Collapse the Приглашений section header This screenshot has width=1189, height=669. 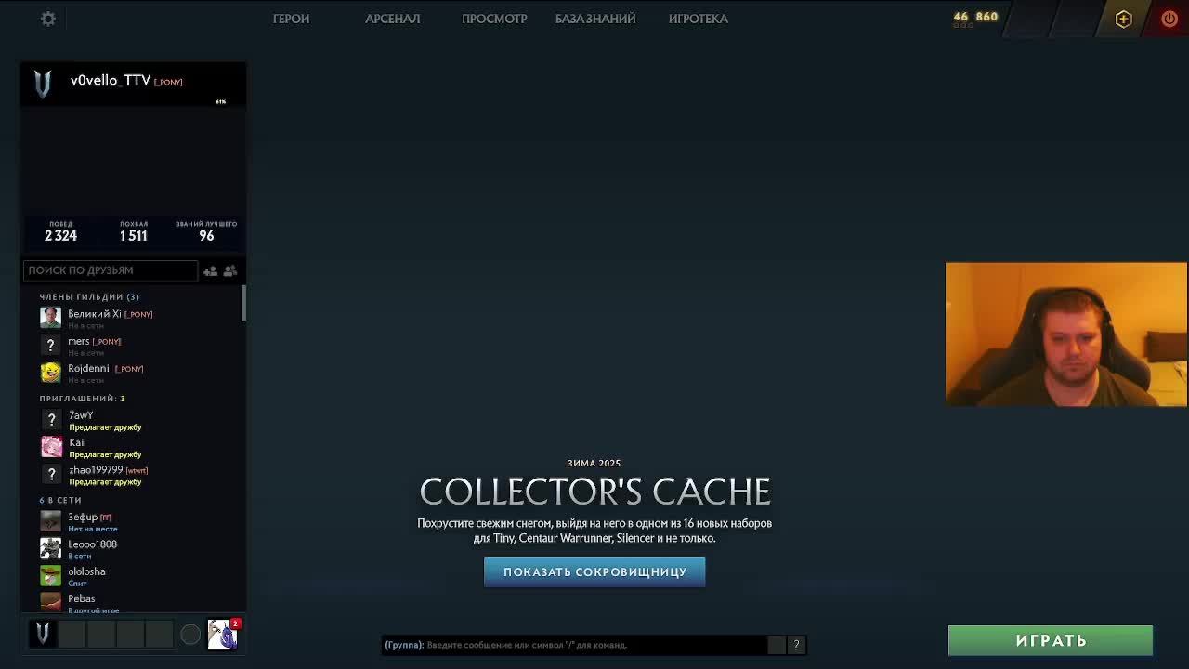click(x=82, y=398)
